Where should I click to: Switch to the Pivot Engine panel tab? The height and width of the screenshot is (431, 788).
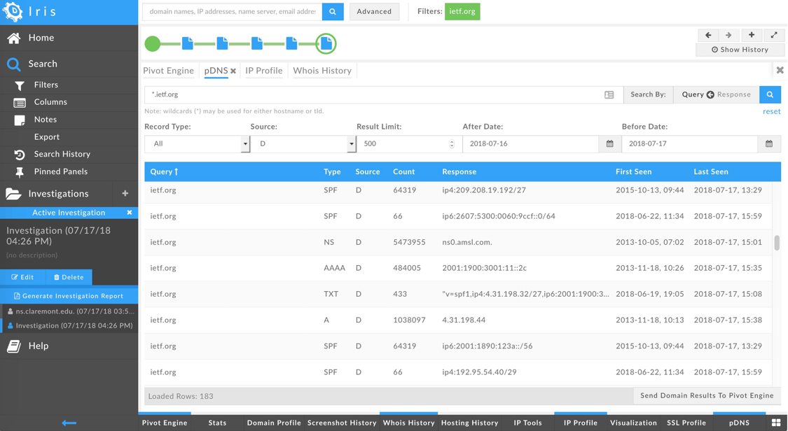coord(168,71)
